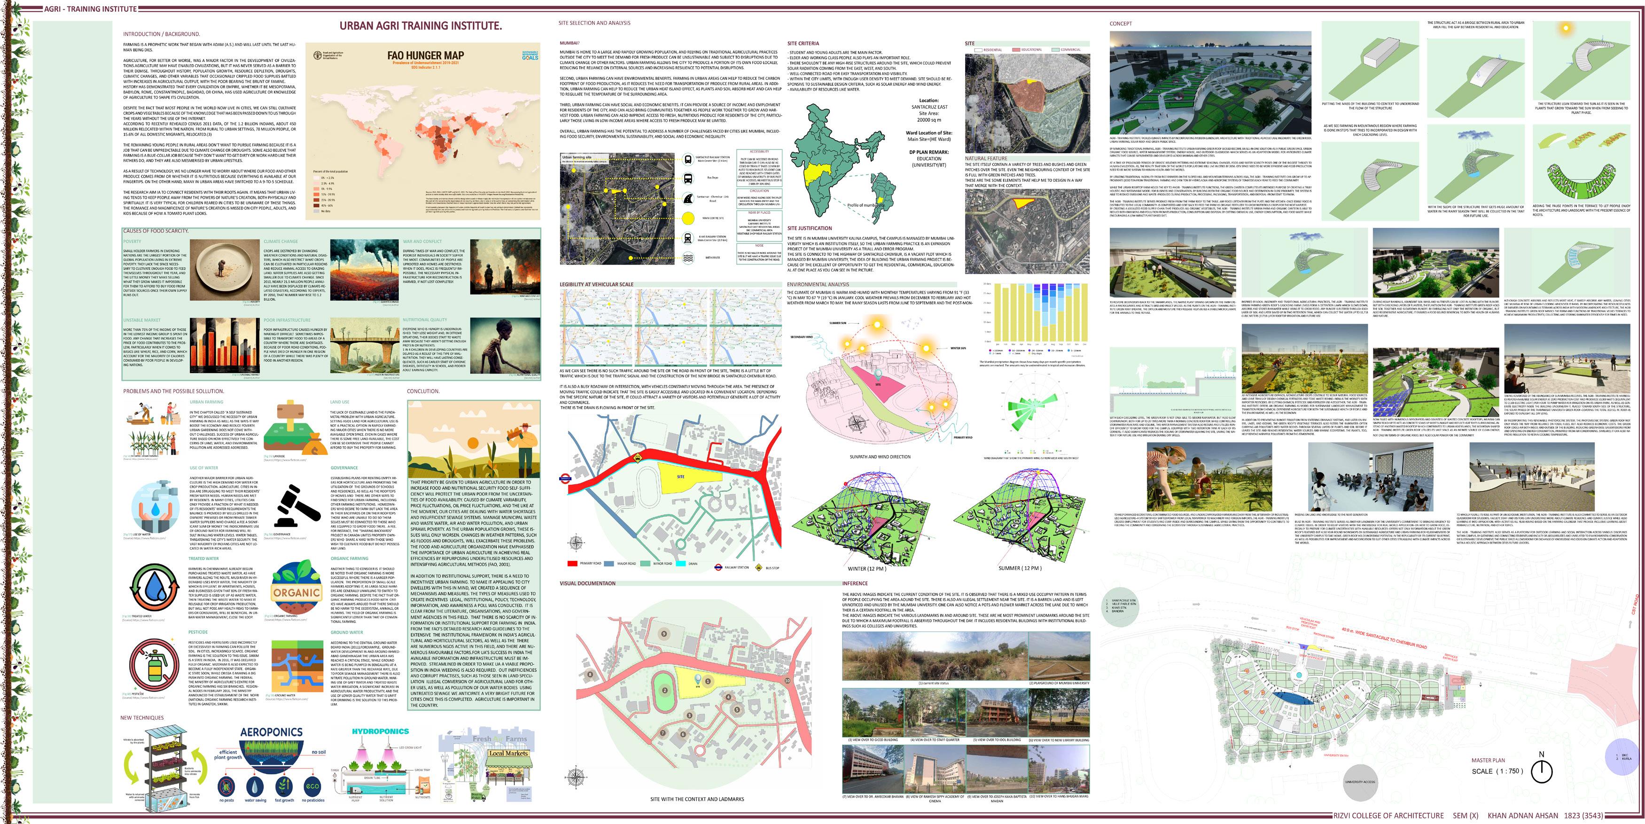The height and width of the screenshot is (824, 1645).
Task: Click the Environmental Analysis section heading
Action: 818,285
